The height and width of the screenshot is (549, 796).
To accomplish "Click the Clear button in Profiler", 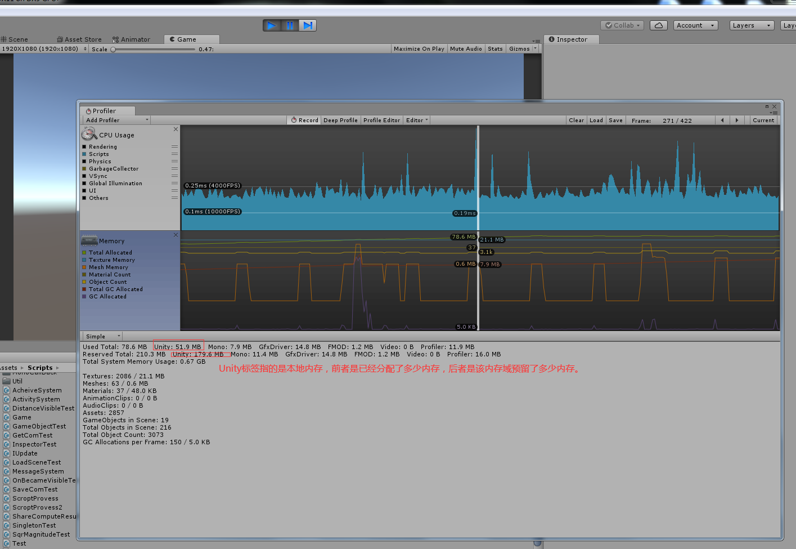I will 576,120.
